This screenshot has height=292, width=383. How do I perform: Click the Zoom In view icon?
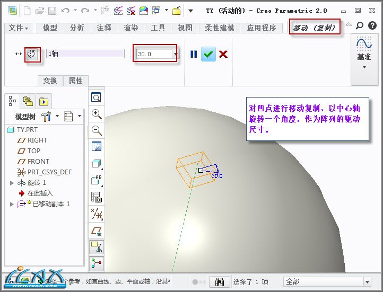[97, 114]
